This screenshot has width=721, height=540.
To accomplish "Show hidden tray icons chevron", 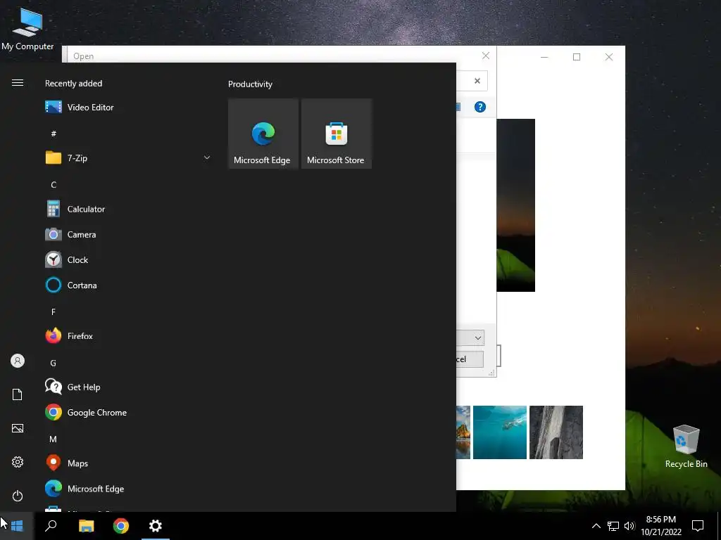I will [596, 526].
